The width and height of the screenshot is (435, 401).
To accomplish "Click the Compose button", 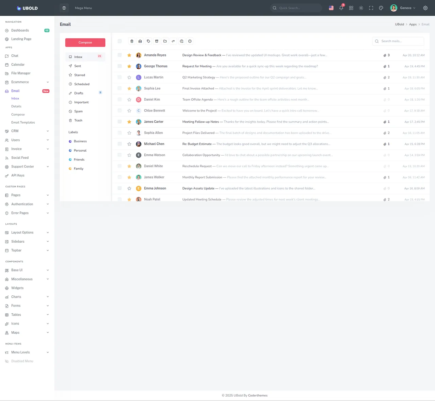I will pyautogui.click(x=85, y=42).
